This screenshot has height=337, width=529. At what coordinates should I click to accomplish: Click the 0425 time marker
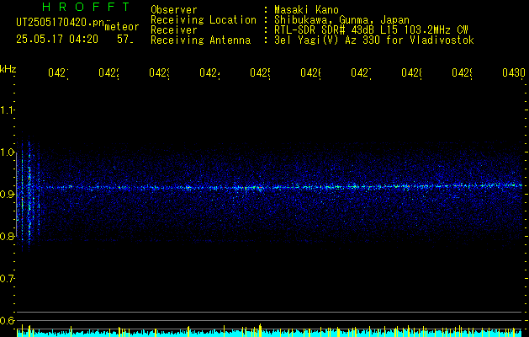click(x=260, y=73)
